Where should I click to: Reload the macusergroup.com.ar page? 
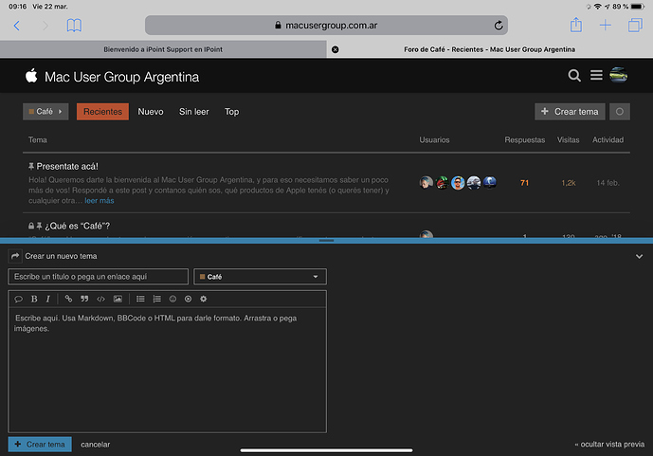pyautogui.click(x=499, y=26)
